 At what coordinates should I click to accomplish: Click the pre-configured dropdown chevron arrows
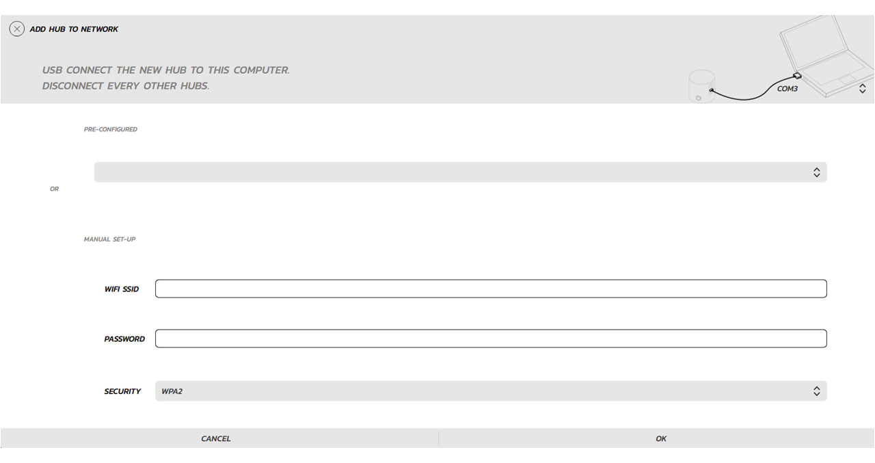(x=816, y=172)
